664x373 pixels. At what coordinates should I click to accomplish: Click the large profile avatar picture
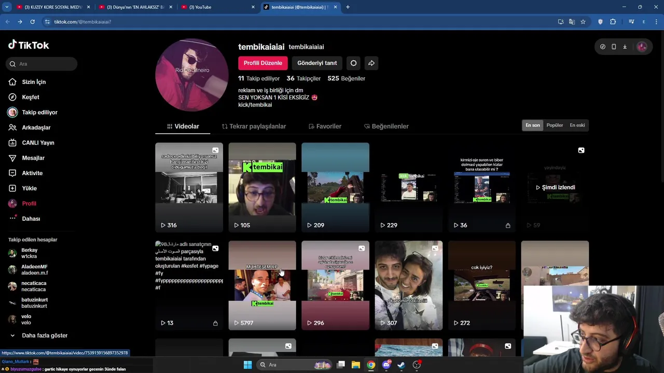(191, 75)
